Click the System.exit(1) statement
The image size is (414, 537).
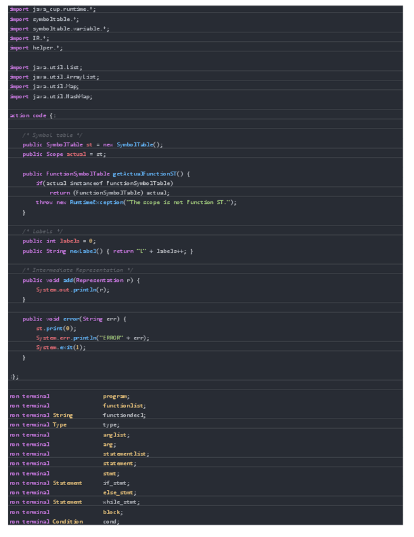(61, 348)
